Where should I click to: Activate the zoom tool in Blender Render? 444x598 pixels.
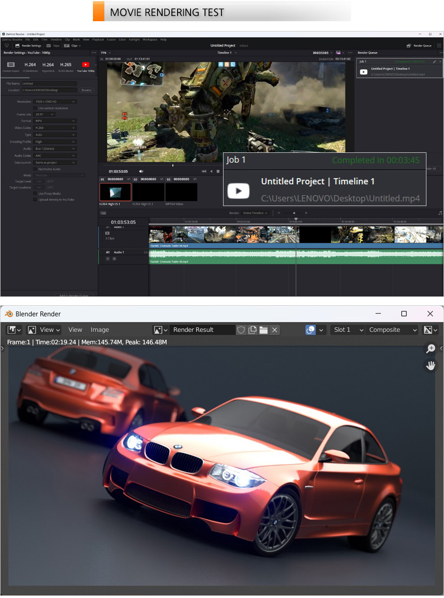click(x=431, y=348)
